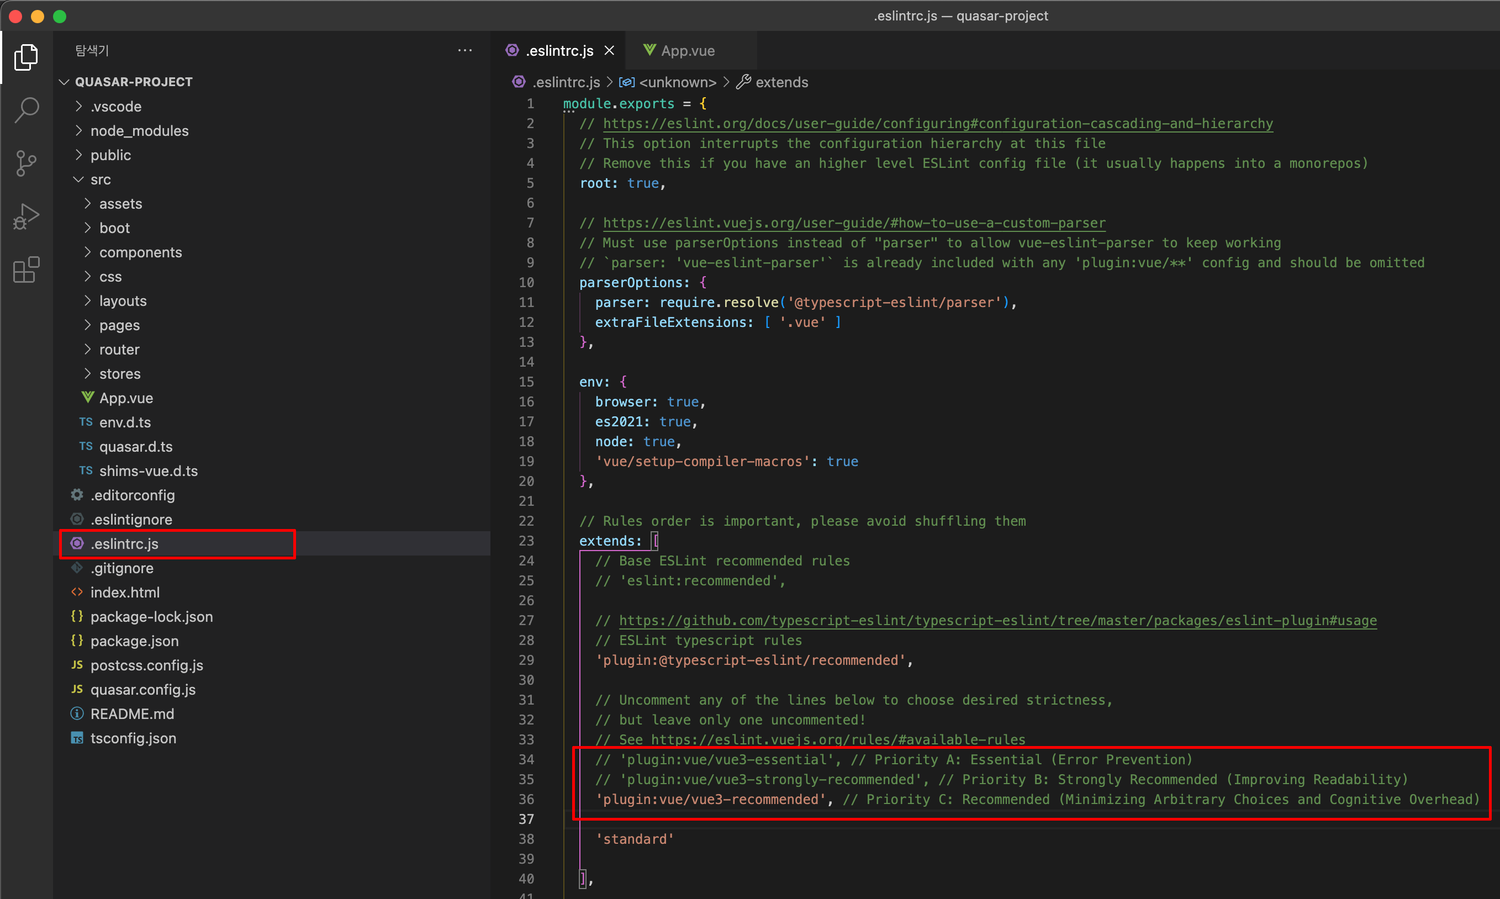Close the .eslintrc.js editor tab
The height and width of the screenshot is (899, 1500).
click(610, 51)
